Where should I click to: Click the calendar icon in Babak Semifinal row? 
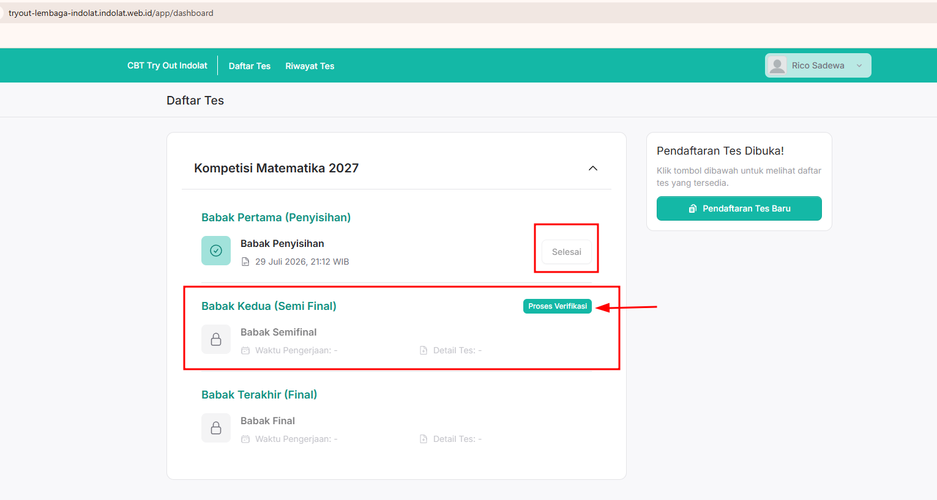pos(245,350)
